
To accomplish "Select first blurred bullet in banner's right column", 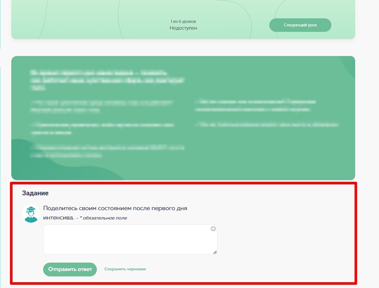I will point(256,105).
